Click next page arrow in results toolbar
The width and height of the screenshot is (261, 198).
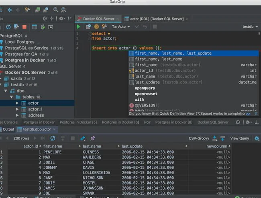click(35, 138)
